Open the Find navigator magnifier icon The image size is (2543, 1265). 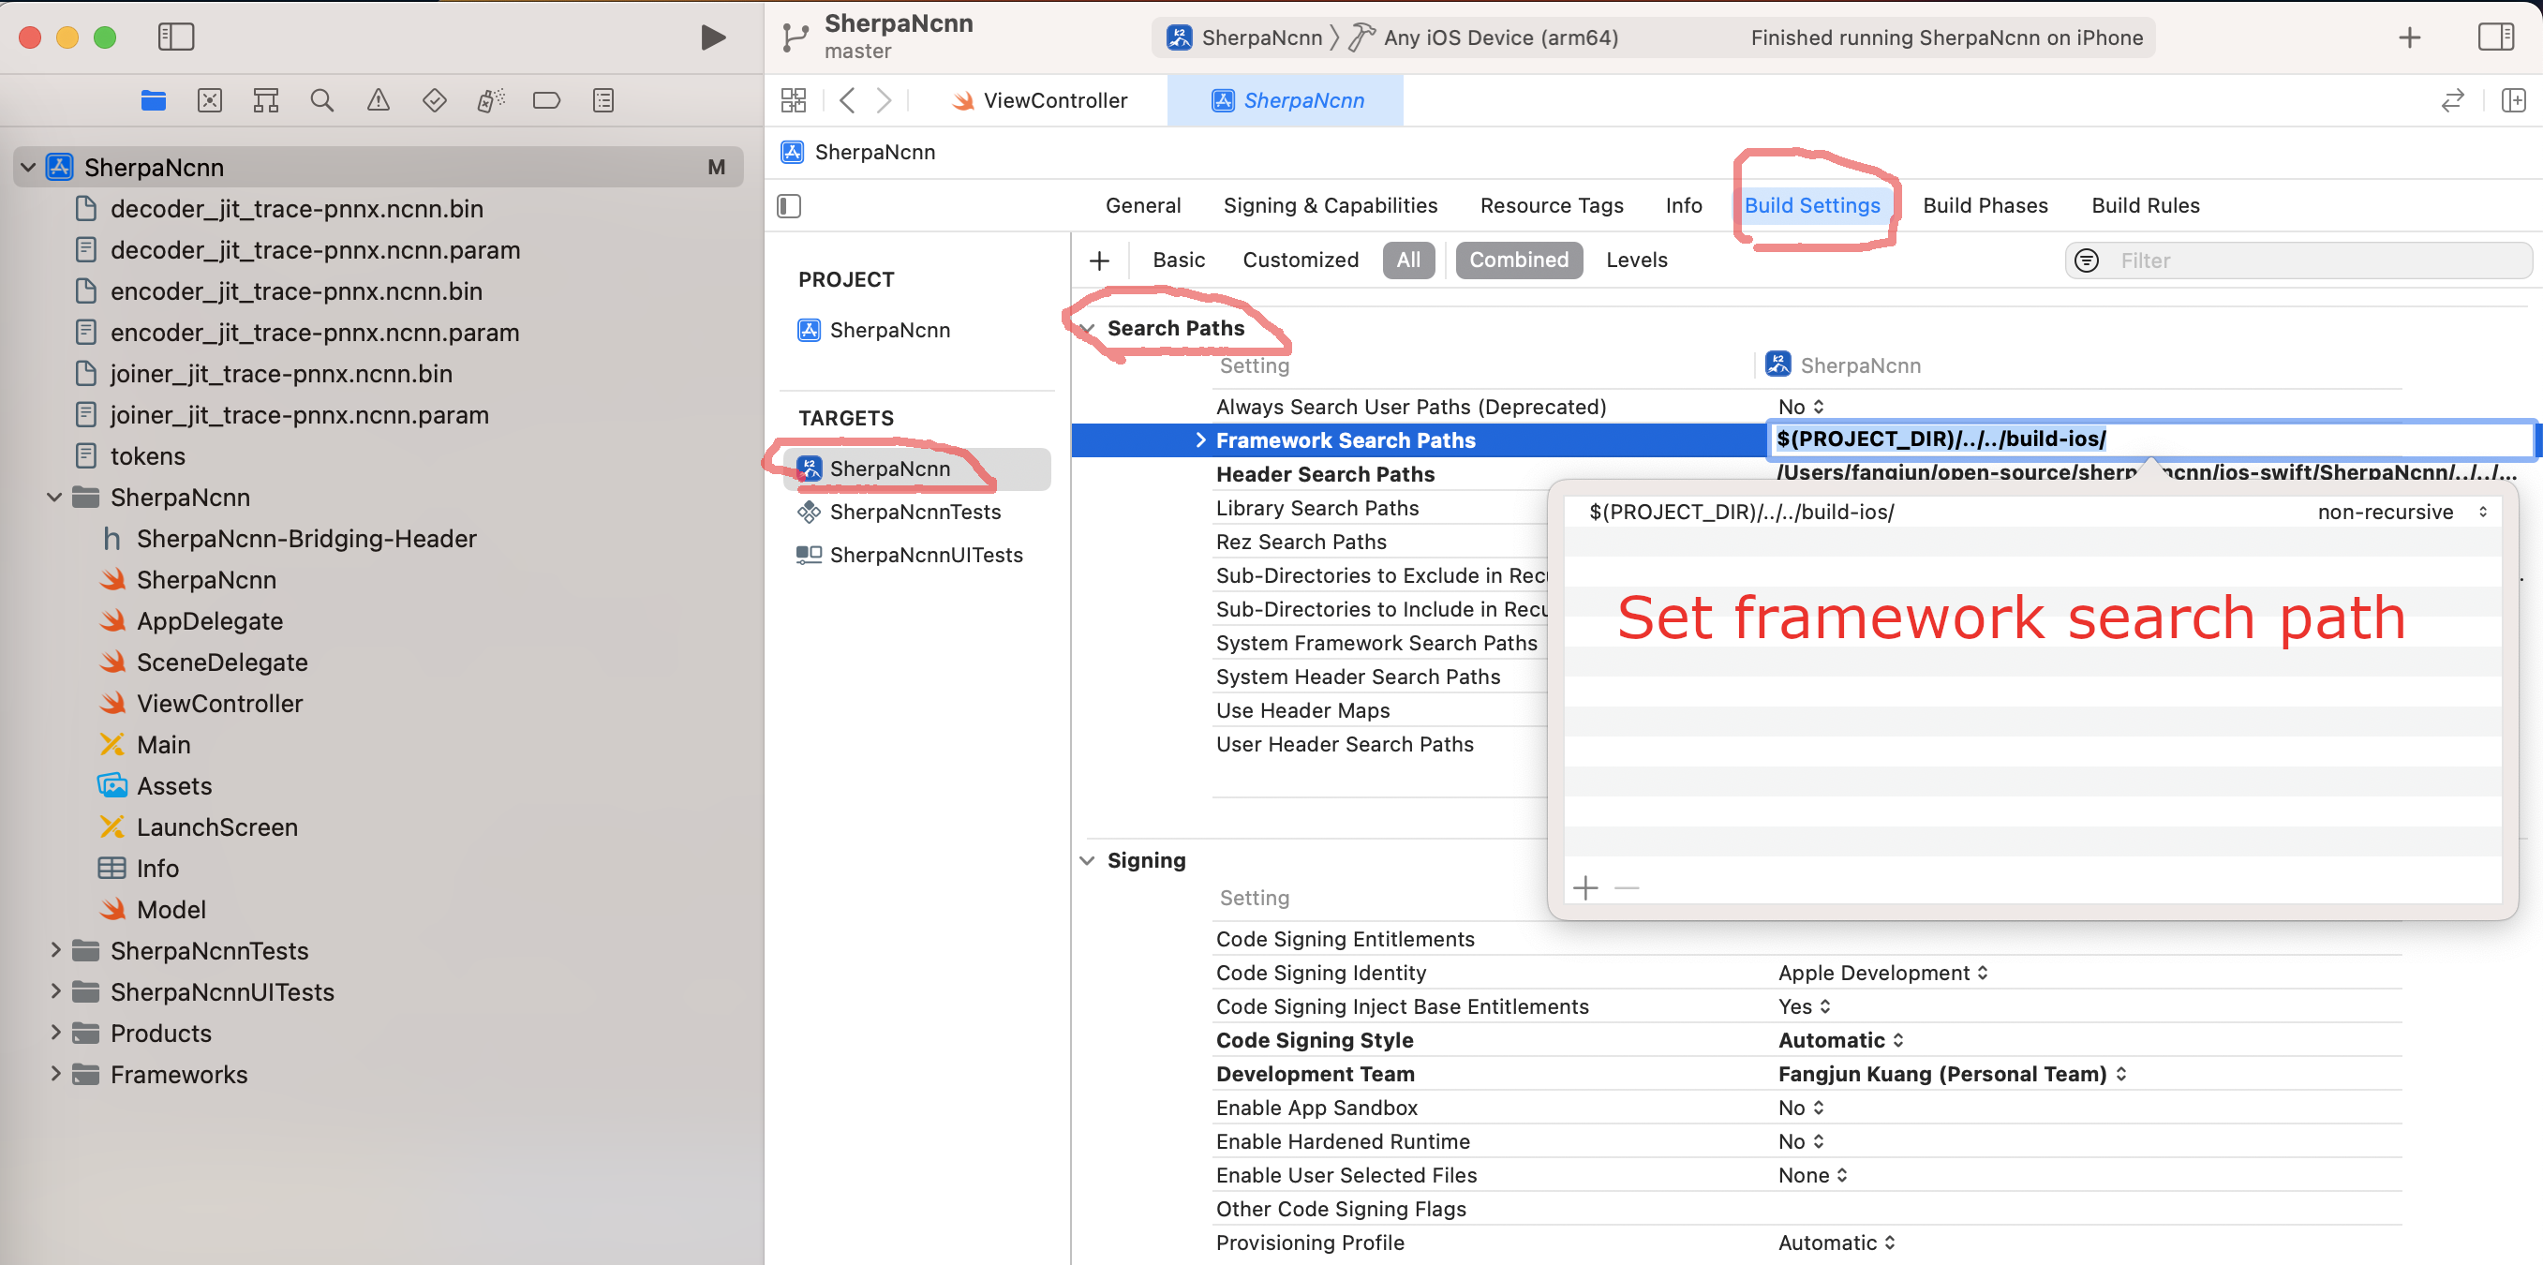pyautogui.click(x=321, y=99)
